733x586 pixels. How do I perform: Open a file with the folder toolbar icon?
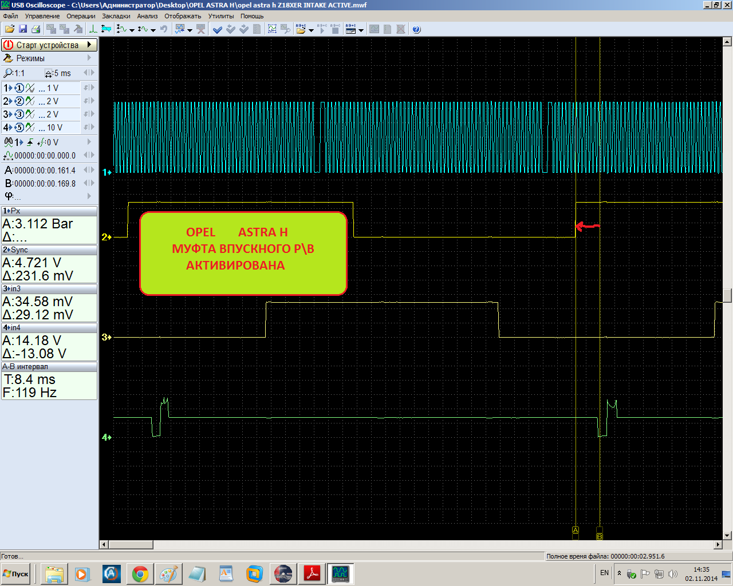[x=9, y=29]
